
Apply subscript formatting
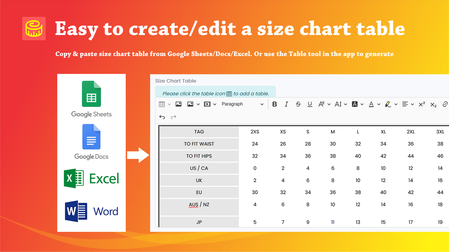coord(433,104)
